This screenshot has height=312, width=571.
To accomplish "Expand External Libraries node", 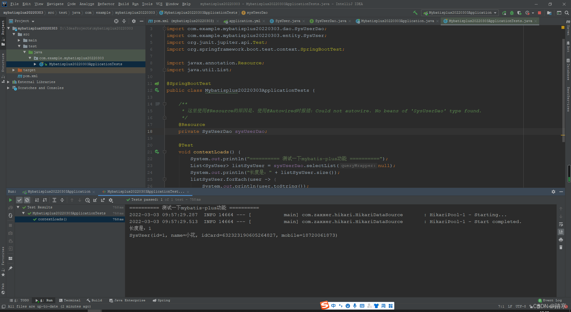I will click(8, 82).
